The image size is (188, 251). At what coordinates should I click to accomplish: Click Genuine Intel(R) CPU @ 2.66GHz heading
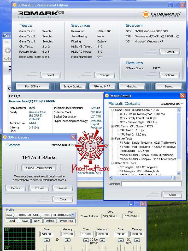click(x=32, y=101)
